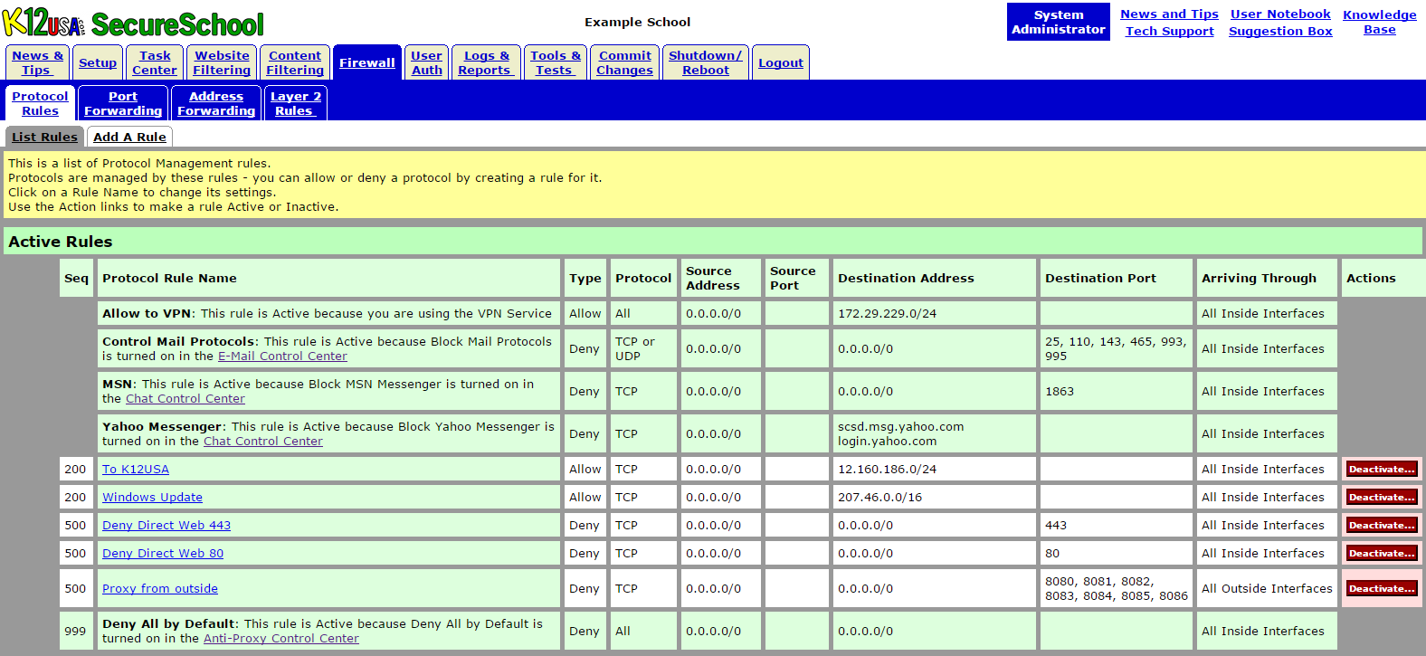Deactivate the Windows Update rule
The width and height of the screenshot is (1426, 656).
[x=1382, y=498]
